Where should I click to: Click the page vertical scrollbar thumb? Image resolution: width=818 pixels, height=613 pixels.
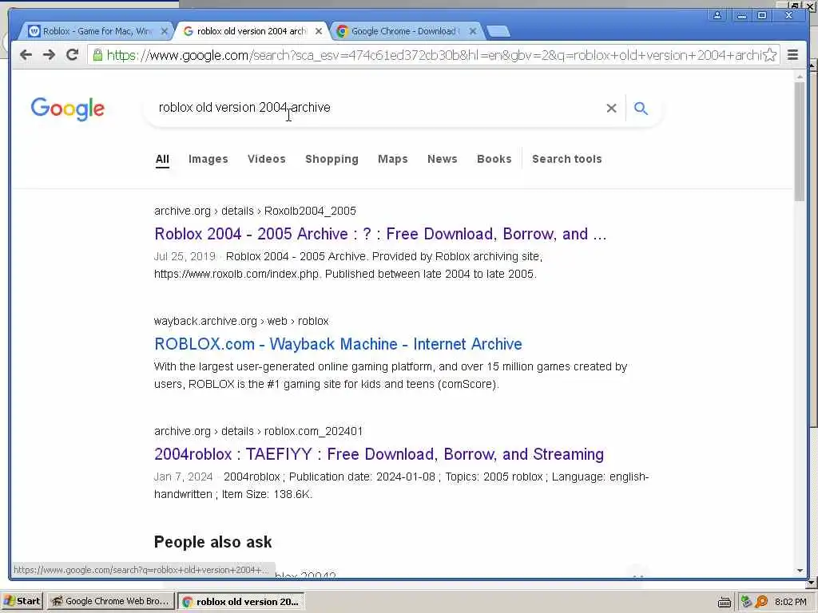coord(800,140)
